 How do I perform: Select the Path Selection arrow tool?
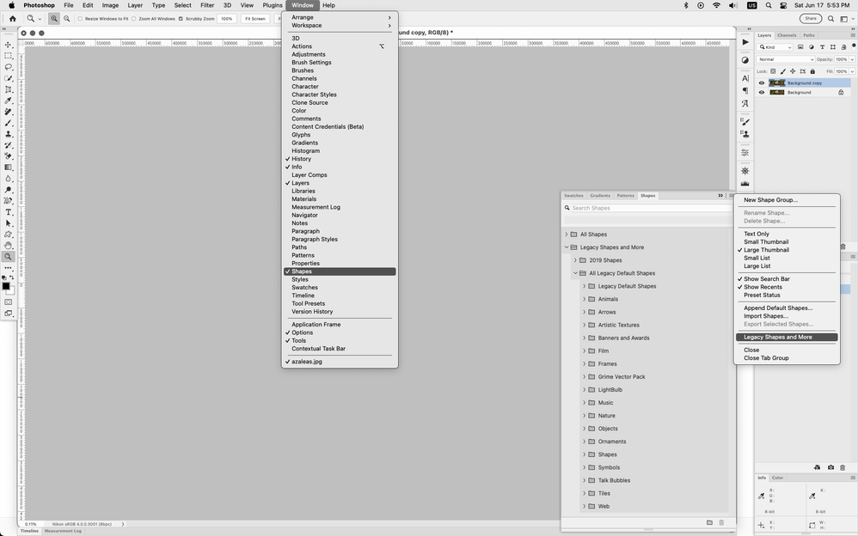[x=9, y=223]
